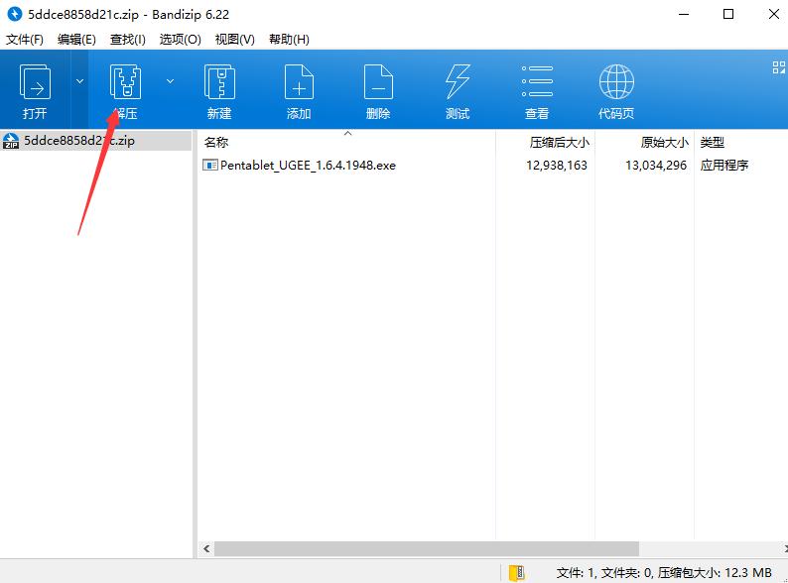This screenshot has width=788, height=583.
Task: Open the Edit (编辑) menu
Action: [76, 40]
